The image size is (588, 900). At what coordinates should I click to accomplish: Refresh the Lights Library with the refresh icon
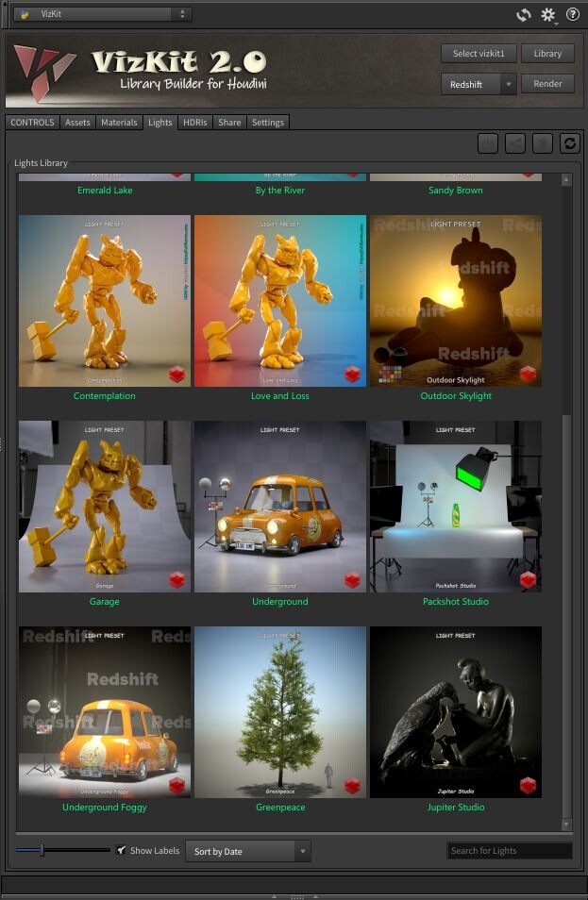click(x=570, y=142)
